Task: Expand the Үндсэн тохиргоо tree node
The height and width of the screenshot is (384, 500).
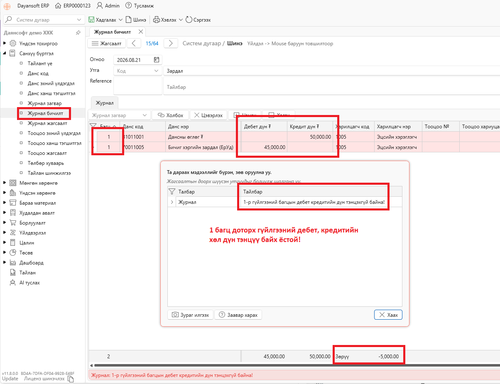Action: click(5, 43)
